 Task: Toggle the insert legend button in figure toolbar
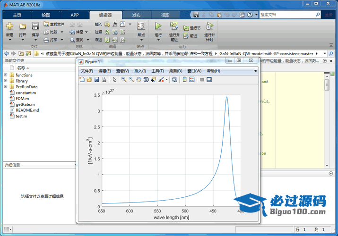(x=192, y=80)
